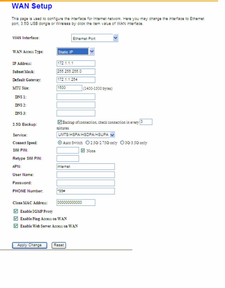This screenshot has width=225, height=288.
Task: Toggle the SIM PIN None checkbox
Action: 83,151
